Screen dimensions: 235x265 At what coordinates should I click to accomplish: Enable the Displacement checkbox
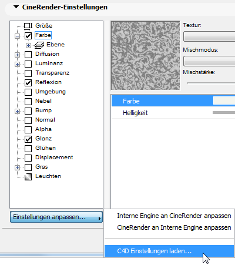pos(28,158)
